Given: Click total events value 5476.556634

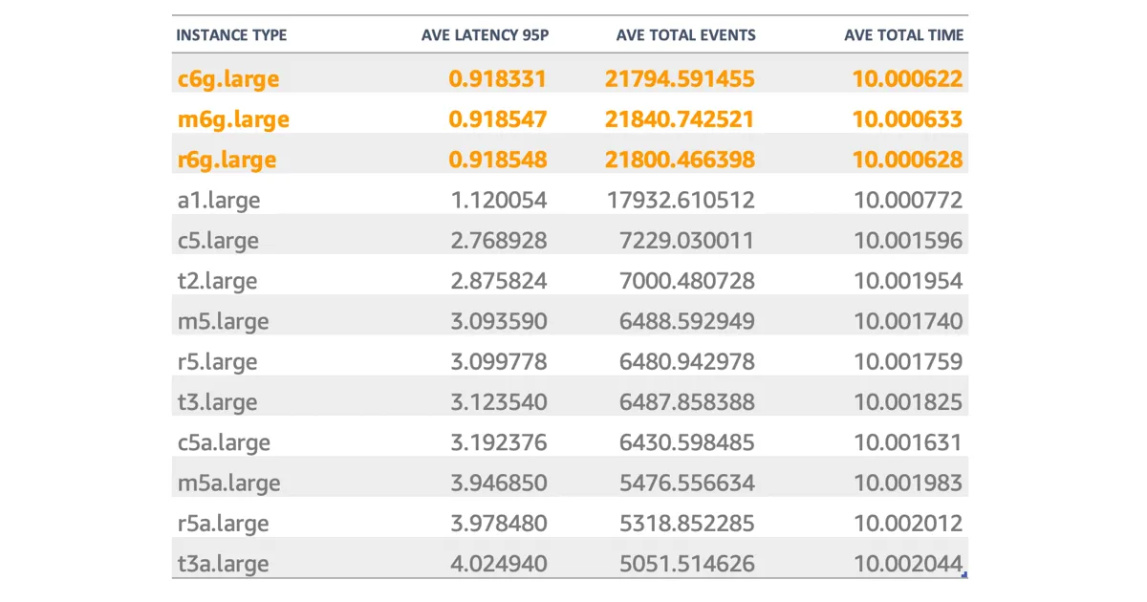Looking at the screenshot, I should tap(687, 482).
